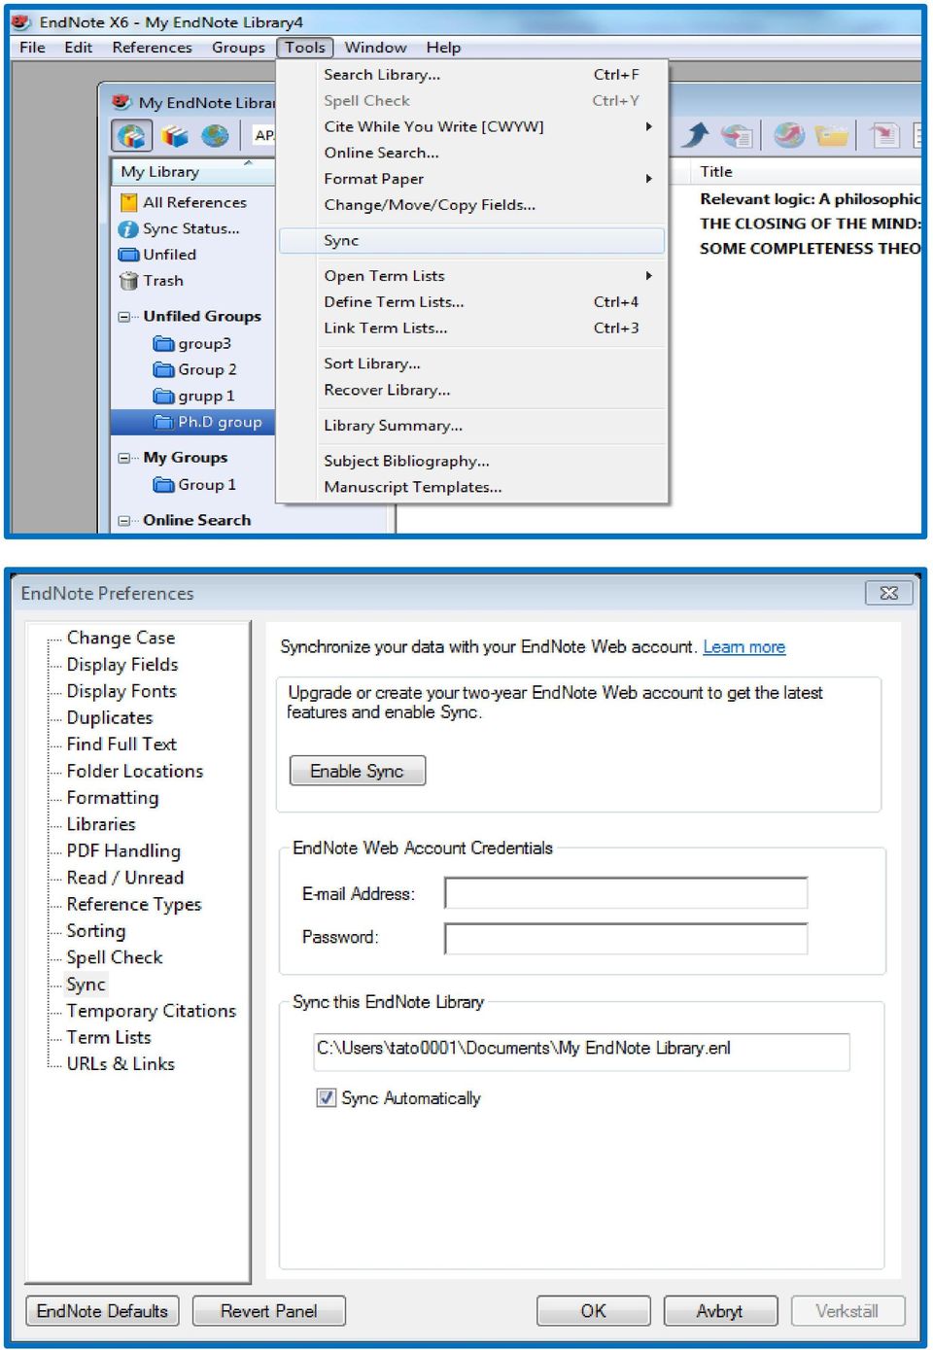
Task: Follow the Learn more link
Action: pos(744,647)
